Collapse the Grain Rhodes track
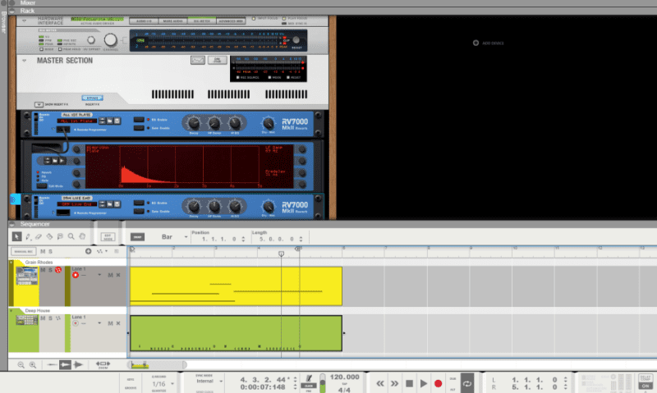This screenshot has height=393, width=657. coord(11,262)
